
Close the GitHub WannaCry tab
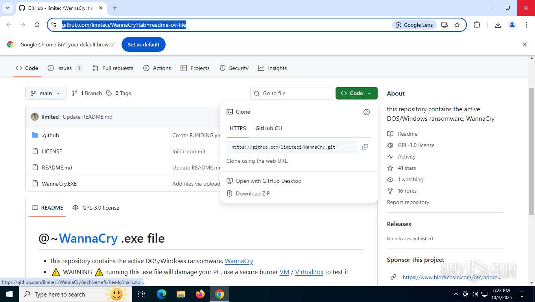click(101, 8)
